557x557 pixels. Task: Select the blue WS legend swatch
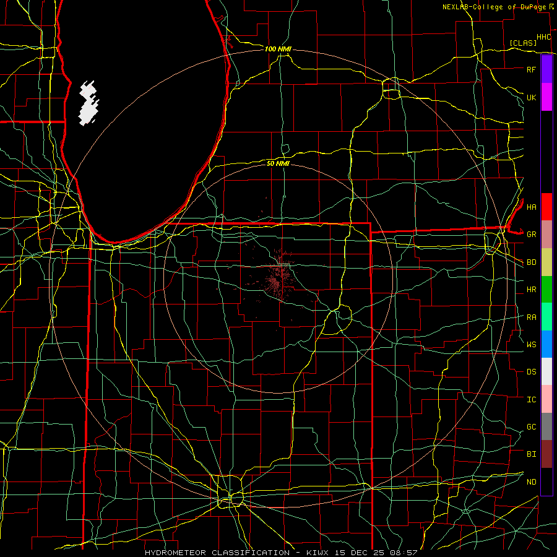pos(546,344)
